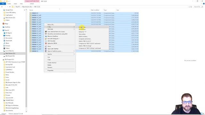Click the Downloads arrow icon
This screenshot has width=205, height=115.
tap(4, 41)
